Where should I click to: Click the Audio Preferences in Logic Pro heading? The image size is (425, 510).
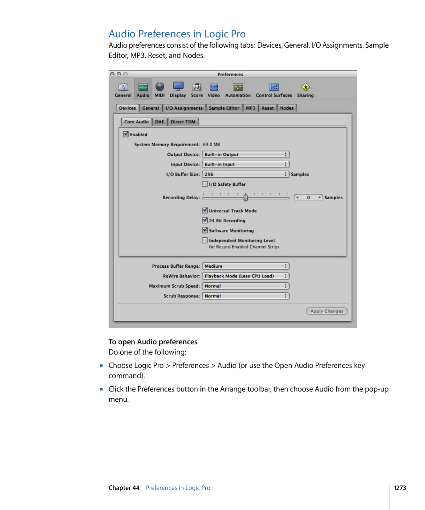(177, 34)
